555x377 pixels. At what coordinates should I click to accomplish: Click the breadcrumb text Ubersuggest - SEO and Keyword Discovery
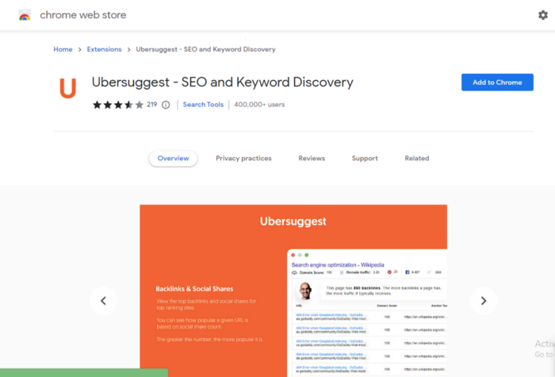click(x=205, y=49)
